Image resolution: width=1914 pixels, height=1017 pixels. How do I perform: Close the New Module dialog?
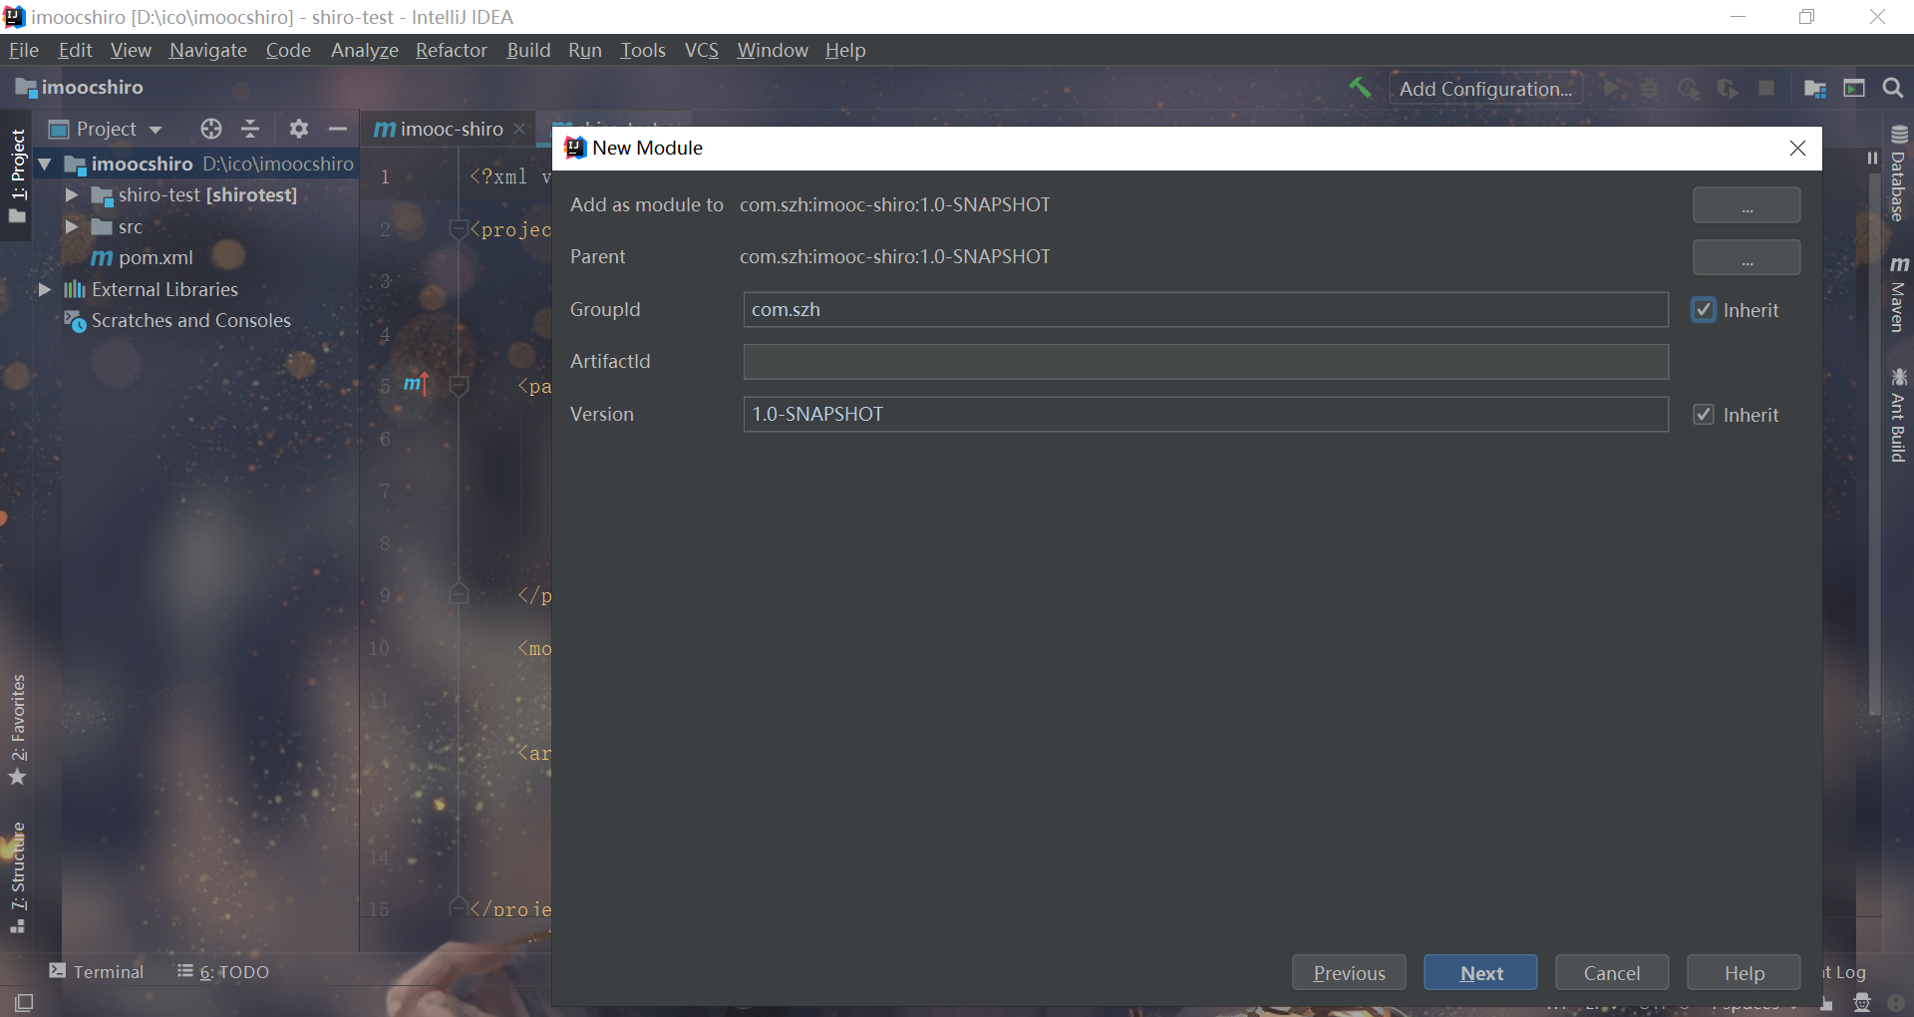pos(1797,148)
